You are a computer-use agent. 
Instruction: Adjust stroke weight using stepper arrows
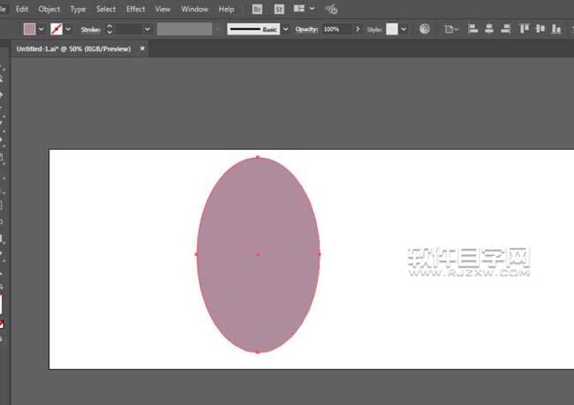110,29
